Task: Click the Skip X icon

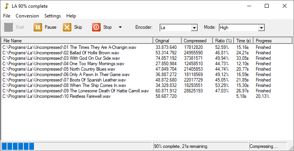Action: (67, 27)
